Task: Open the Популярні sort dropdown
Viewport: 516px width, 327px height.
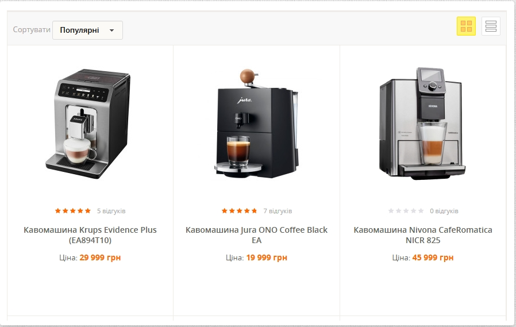Action: [87, 30]
